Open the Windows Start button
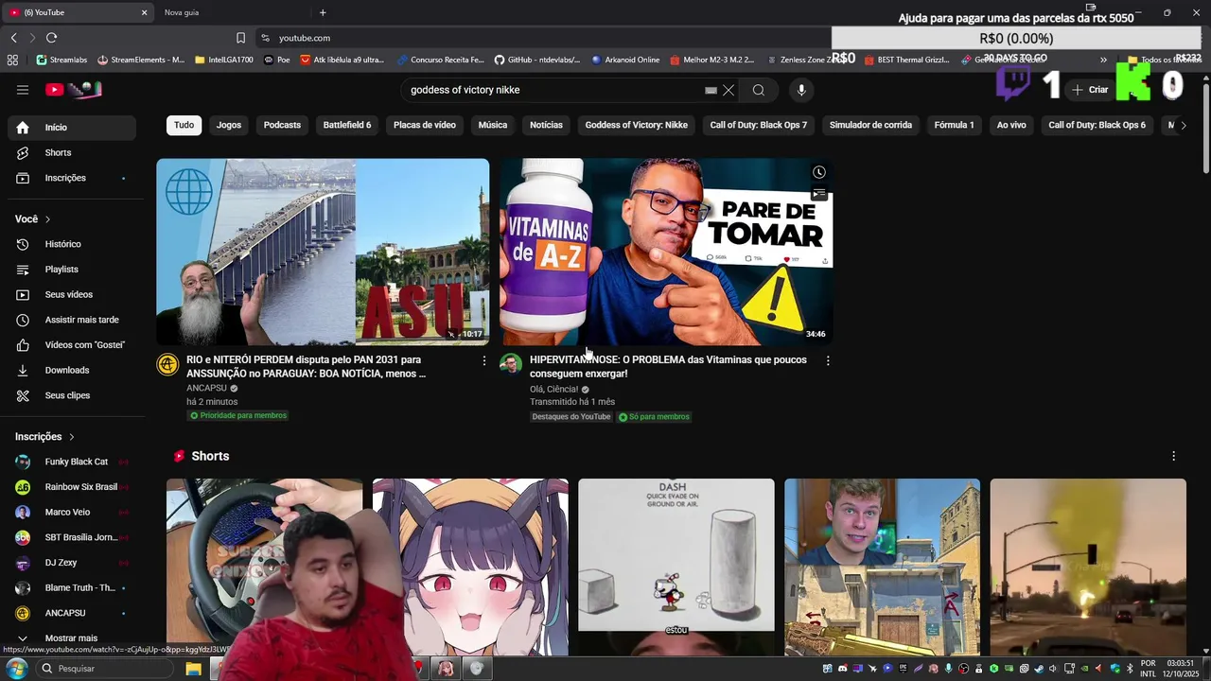1211x681 pixels. coord(16,669)
